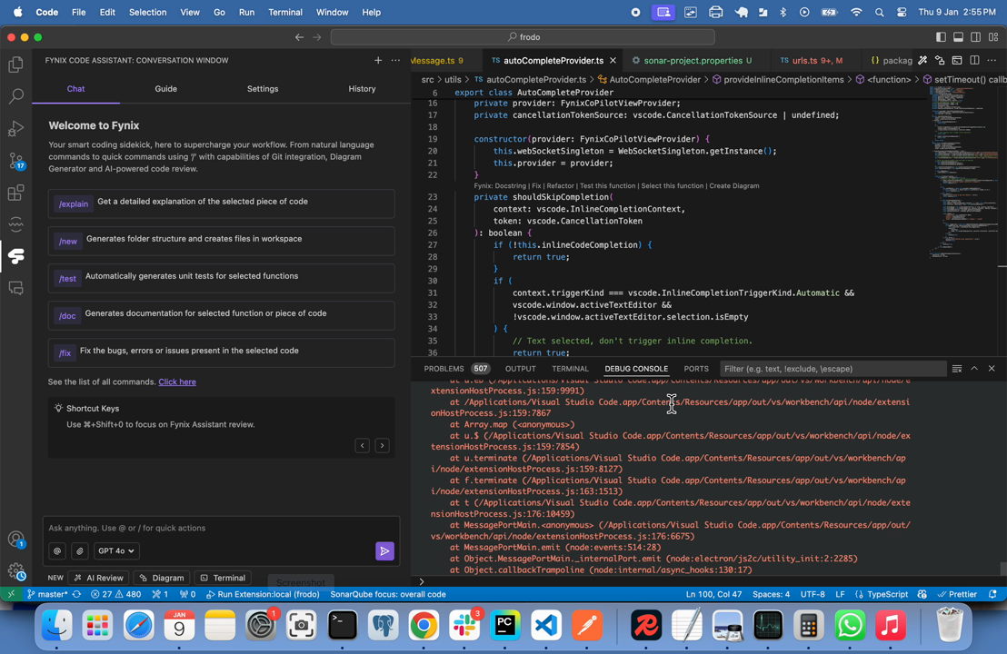Switch to the Guide tab
The image size is (1007, 654).
(165, 89)
